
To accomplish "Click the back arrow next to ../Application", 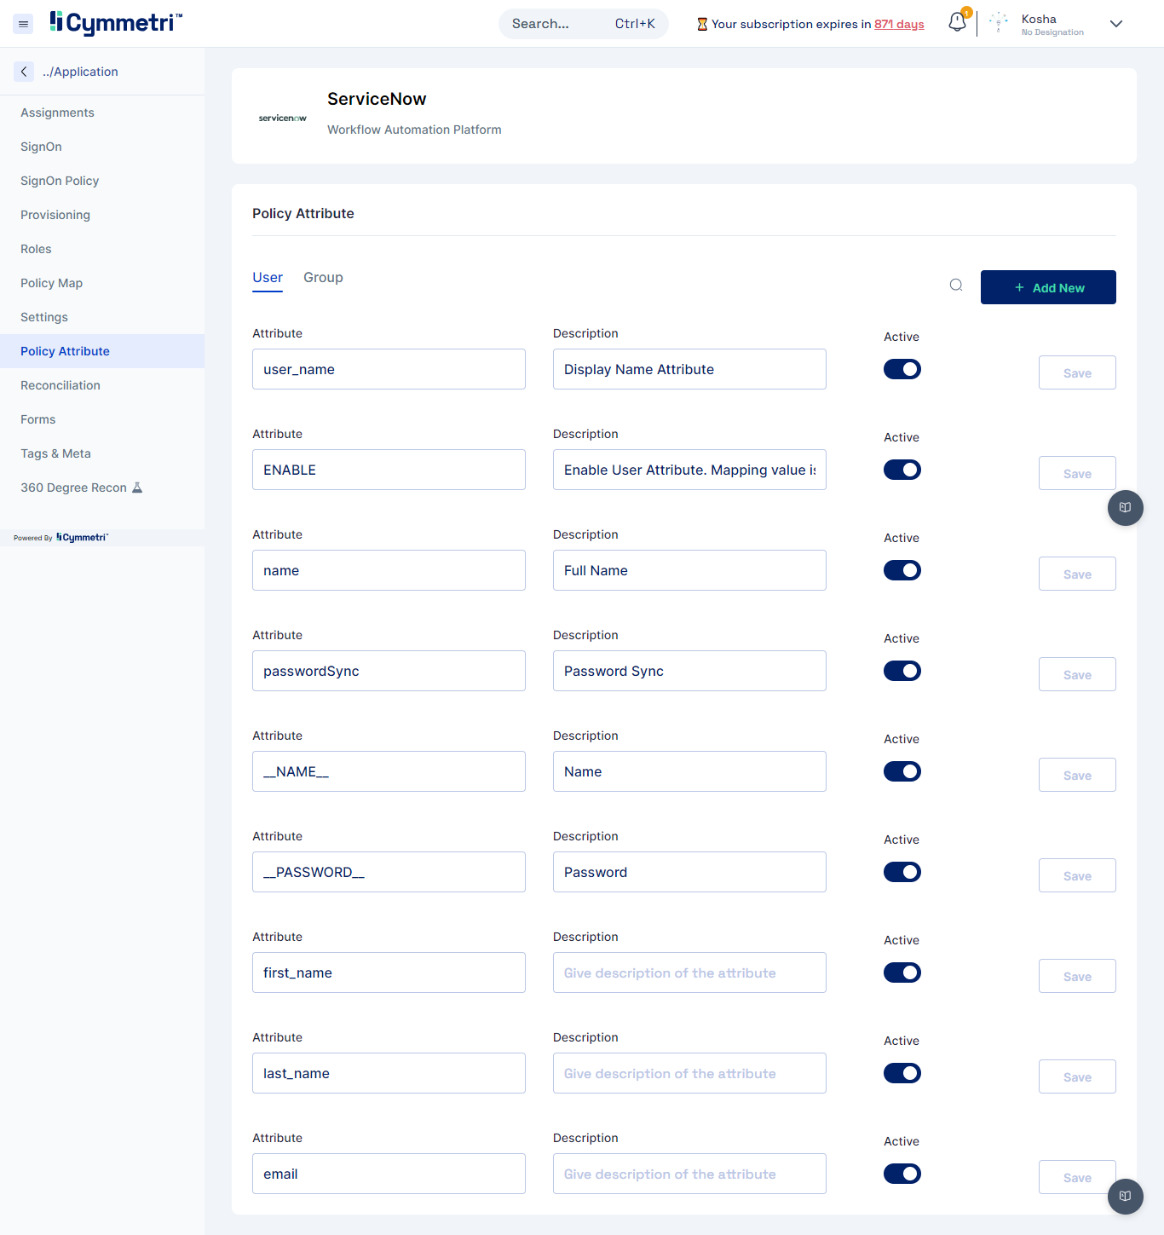I will click(x=24, y=72).
